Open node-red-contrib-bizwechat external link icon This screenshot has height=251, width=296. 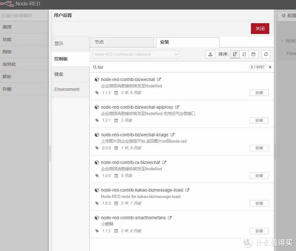pyautogui.click(x=159, y=79)
